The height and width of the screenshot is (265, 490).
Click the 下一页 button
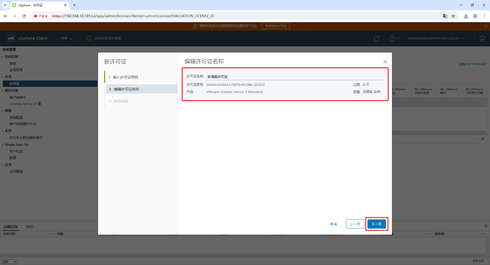[376, 224]
